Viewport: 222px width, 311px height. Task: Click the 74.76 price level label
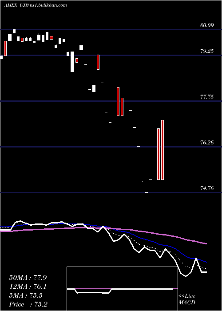tap(207, 188)
